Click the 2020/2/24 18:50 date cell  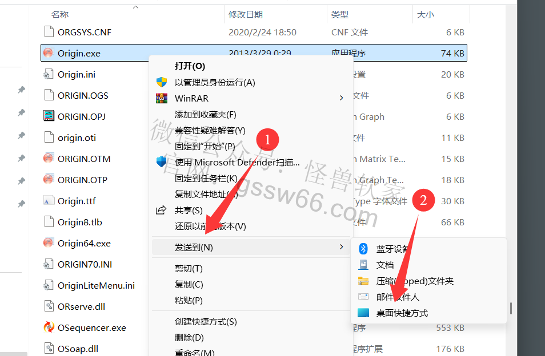262,33
